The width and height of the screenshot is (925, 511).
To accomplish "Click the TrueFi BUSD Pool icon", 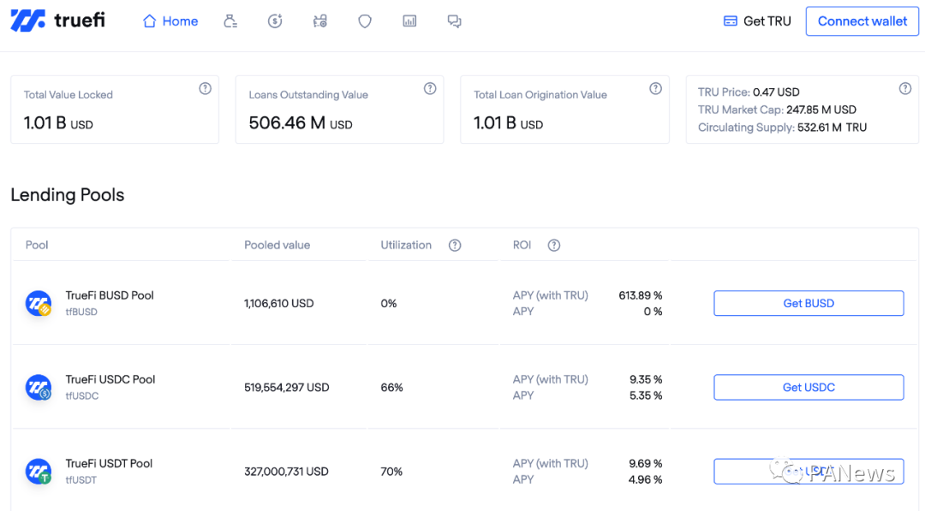I will tap(39, 303).
